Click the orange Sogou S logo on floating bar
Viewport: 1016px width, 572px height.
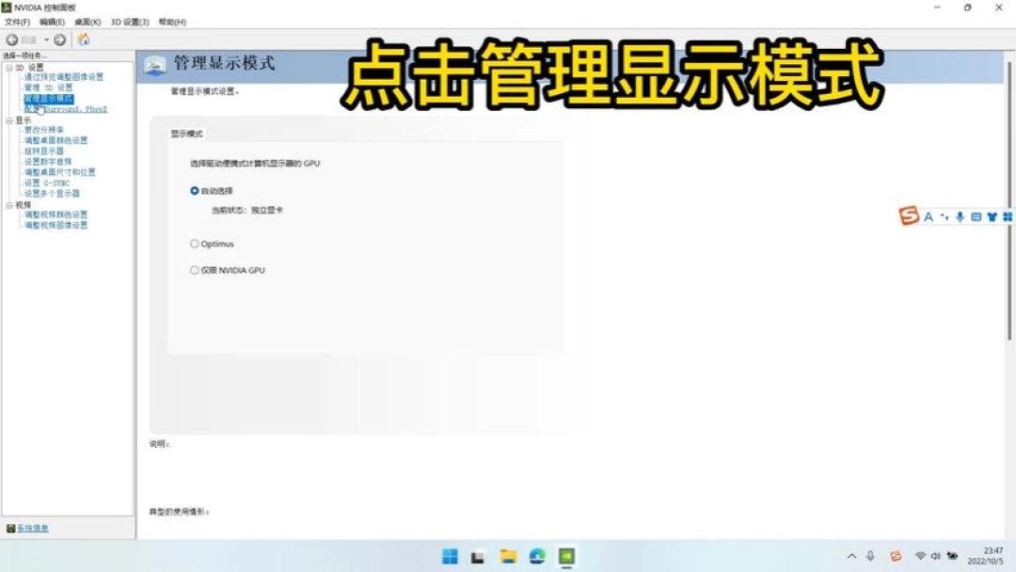[909, 215]
